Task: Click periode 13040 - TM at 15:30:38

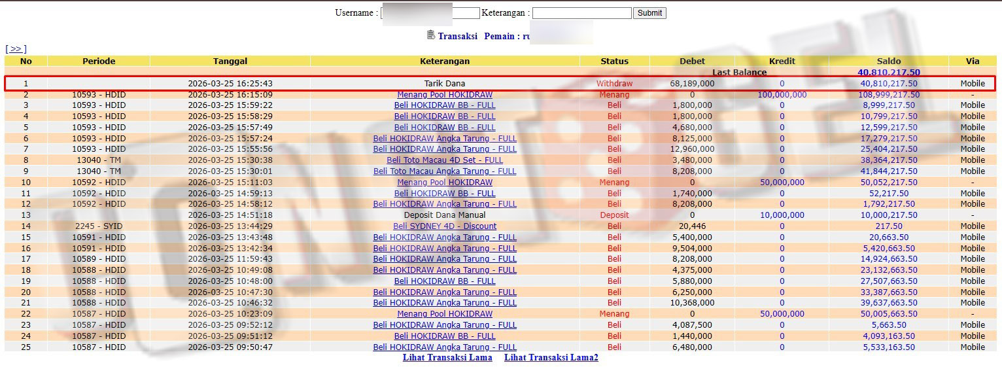Action: point(99,160)
